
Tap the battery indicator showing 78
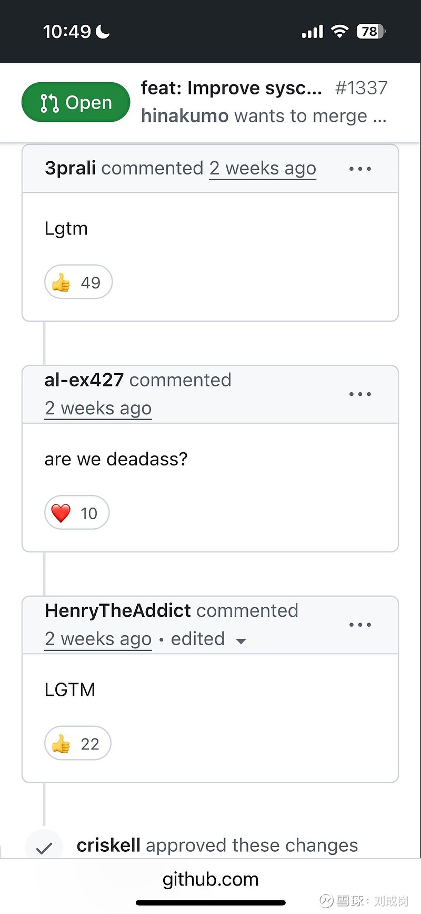click(371, 32)
